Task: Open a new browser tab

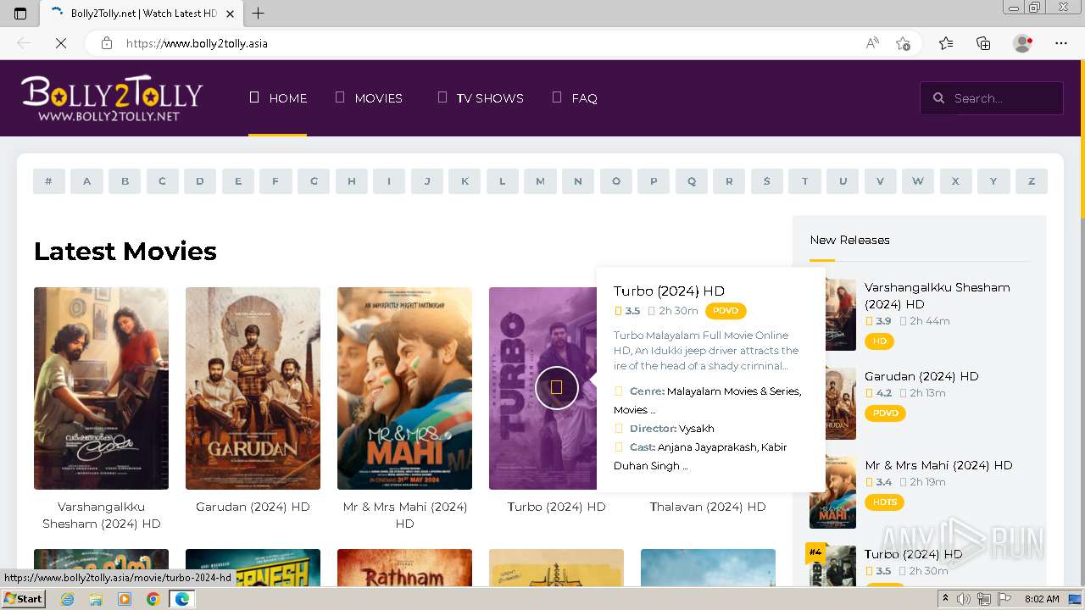Action: [259, 13]
